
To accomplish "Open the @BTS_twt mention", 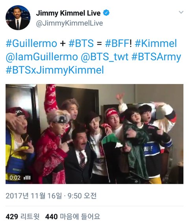I will tap(105, 57).
